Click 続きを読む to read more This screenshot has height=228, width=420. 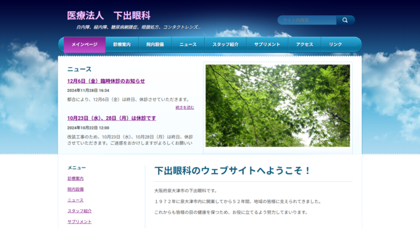(x=184, y=107)
